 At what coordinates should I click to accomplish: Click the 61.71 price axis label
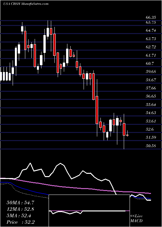[151, 55]
